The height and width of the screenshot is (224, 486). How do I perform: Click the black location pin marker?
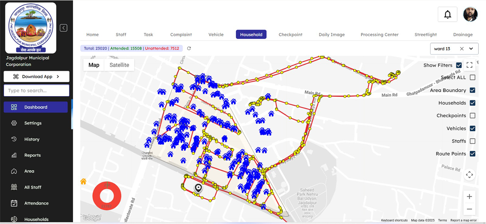click(x=198, y=188)
